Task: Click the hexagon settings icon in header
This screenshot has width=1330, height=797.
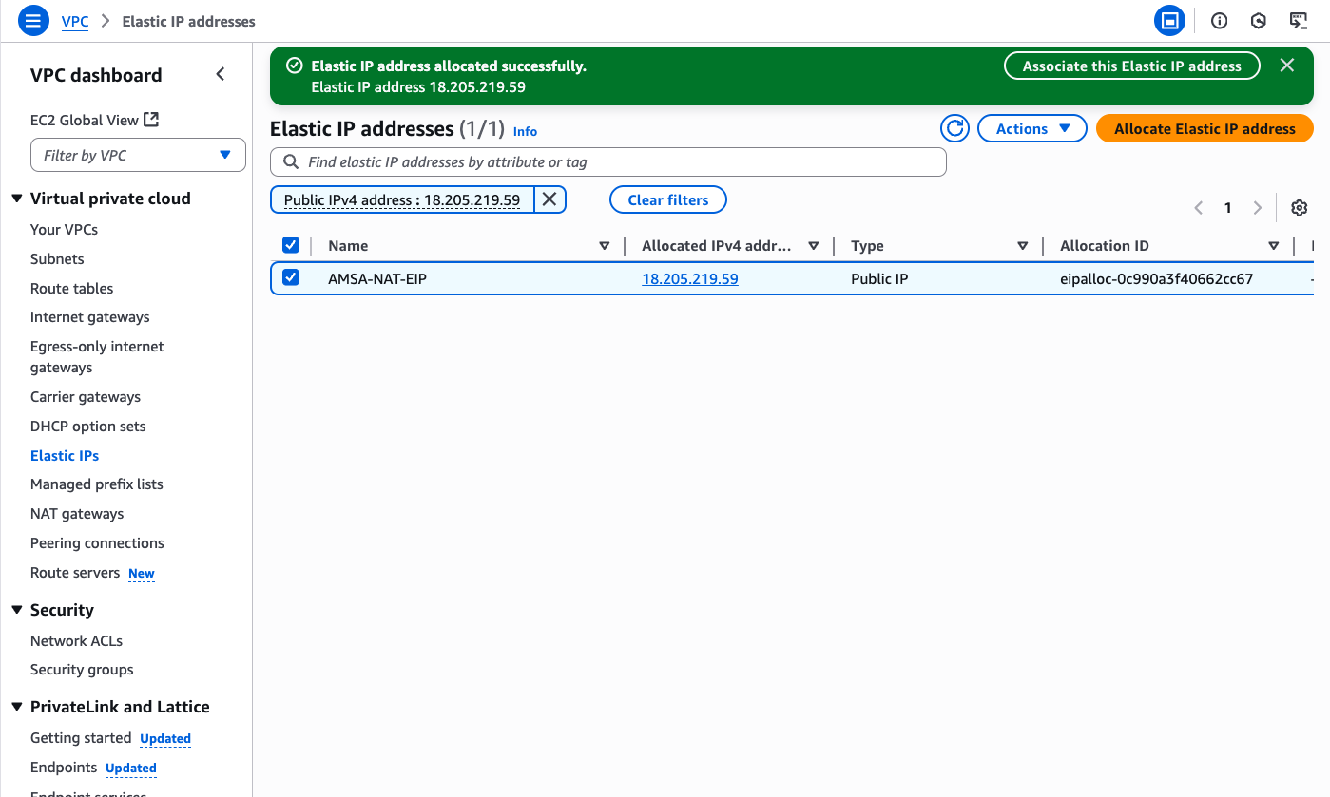Action: pyautogui.click(x=1259, y=21)
